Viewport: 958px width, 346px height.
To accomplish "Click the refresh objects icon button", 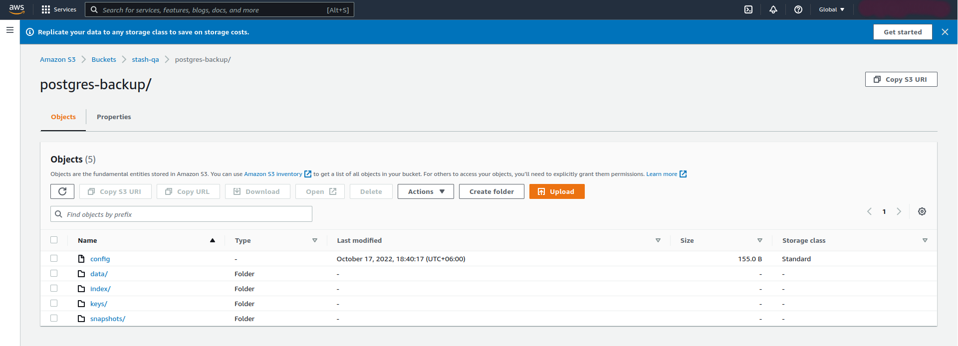I will [62, 191].
